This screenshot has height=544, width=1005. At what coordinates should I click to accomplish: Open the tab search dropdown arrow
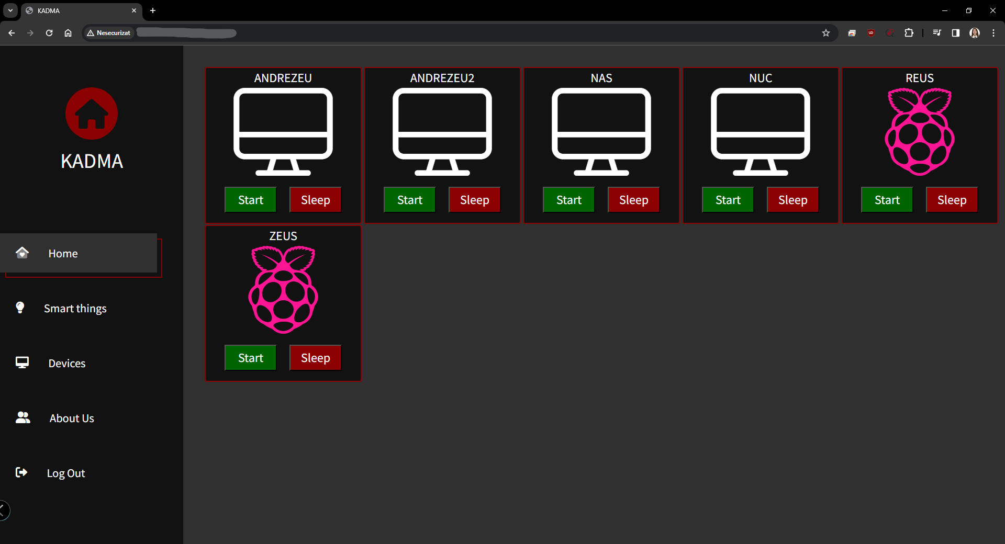(x=10, y=10)
